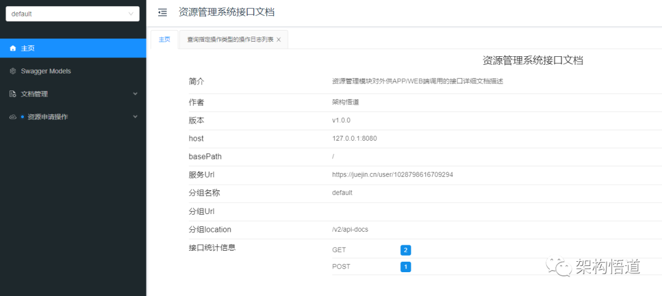The height and width of the screenshot is (296, 662).
Task: Click the 接口统计信息 label
Action: point(212,248)
